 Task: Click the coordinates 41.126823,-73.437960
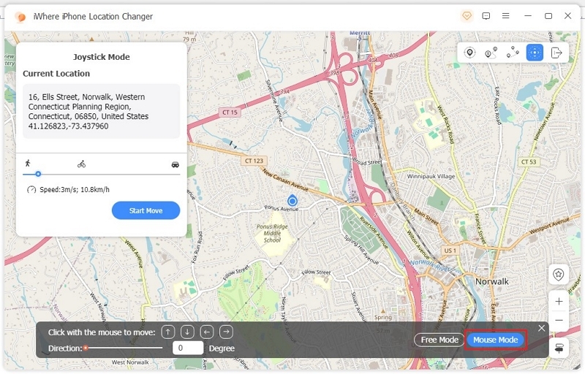pos(68,126)
